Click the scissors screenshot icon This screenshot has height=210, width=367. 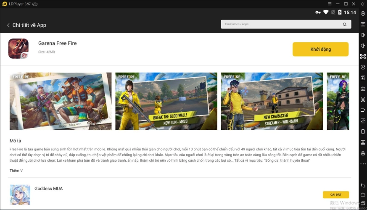363,100
